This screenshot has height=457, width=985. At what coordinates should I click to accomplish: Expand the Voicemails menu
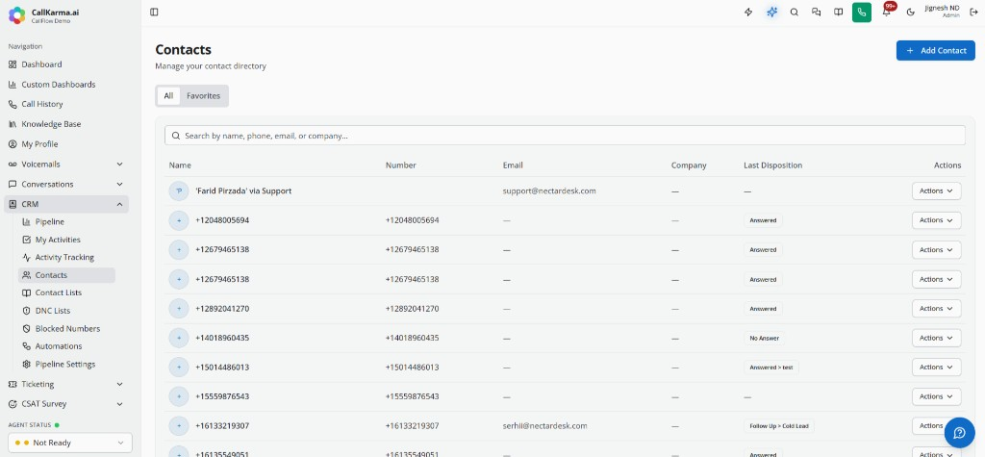[66, 165]
